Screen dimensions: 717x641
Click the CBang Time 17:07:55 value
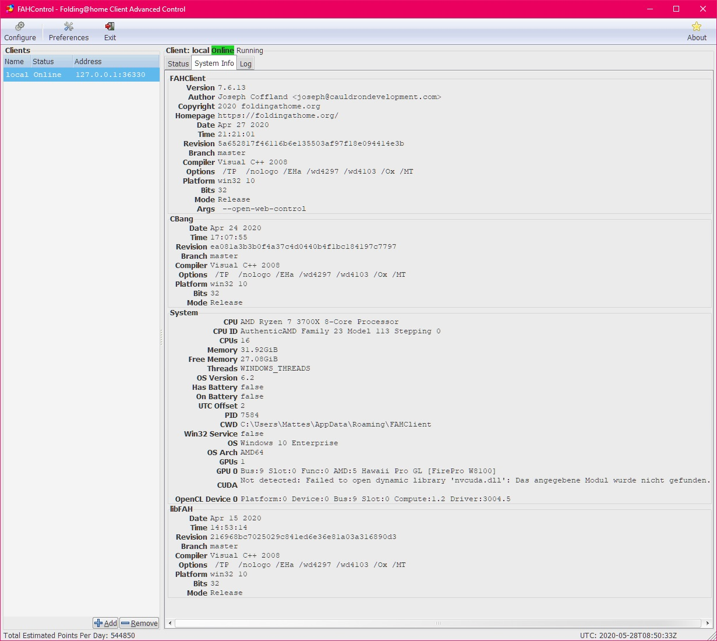(228, 237)
